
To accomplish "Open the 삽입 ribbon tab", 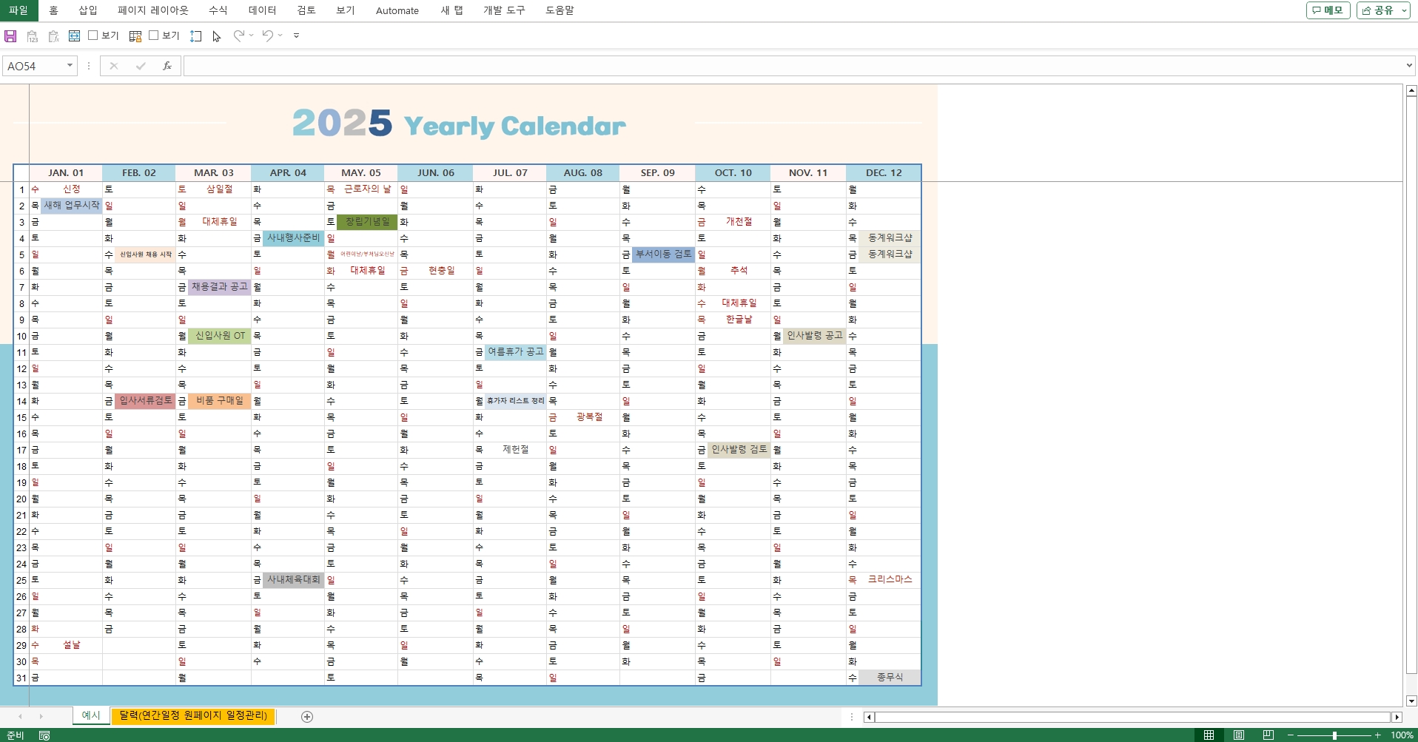I will click(x=88, y=10).
